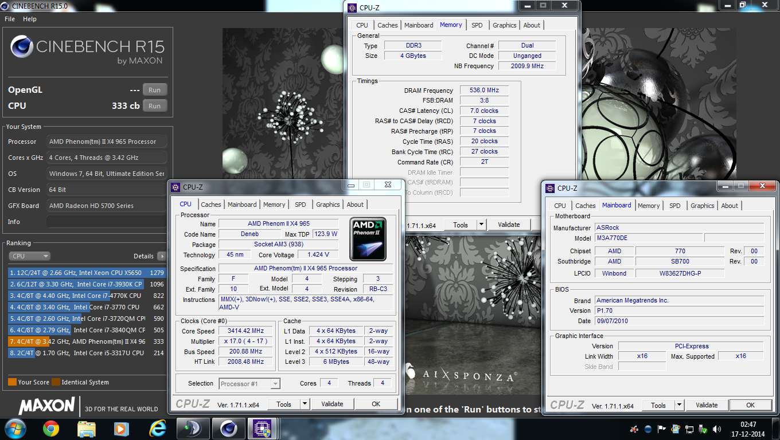The height and width of the screenshot is (440, 780).
Task: Click Tools button in CPU-Z Memory window
Action: pyautogui.click(x=461, y=225)
